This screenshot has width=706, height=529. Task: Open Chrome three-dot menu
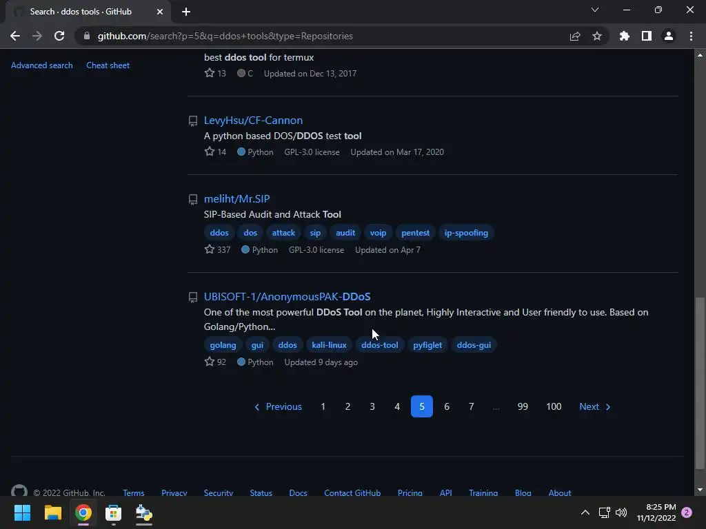(x=691, y=36)
